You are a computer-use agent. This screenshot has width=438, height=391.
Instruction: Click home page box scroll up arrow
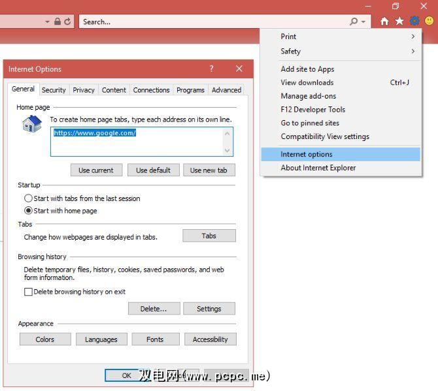[x=227, y=134]
